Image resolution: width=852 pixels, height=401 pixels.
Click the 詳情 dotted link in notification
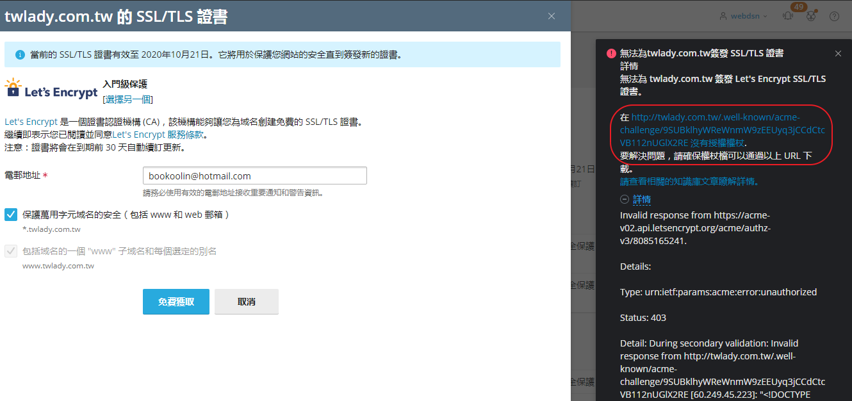tap(642, 199)
